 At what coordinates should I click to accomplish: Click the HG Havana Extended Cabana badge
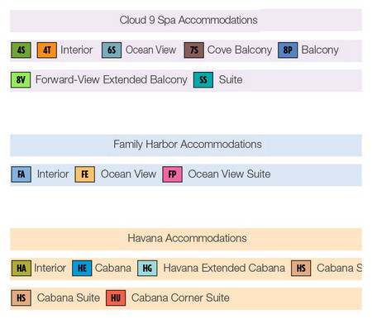point(147,269)
